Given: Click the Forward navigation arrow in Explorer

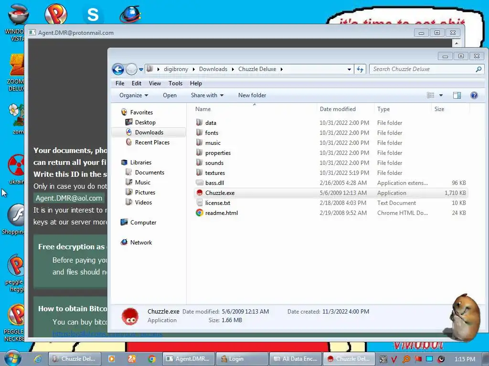Looking at the screenshot, I should click(x=131, y=69).
